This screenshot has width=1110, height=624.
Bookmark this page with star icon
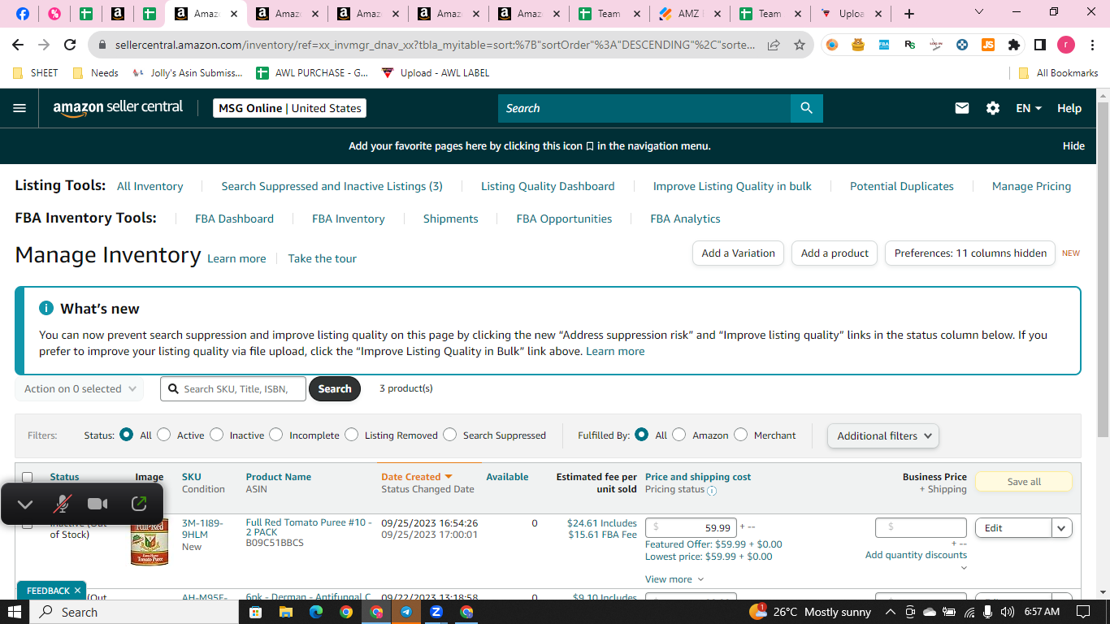pyautogui.click(x=800, y=45)
